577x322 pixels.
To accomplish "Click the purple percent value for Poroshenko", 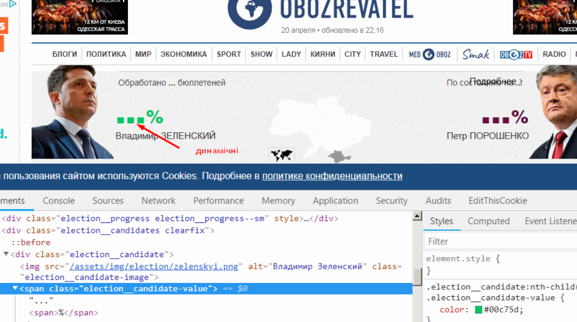I will pos(505,118).
